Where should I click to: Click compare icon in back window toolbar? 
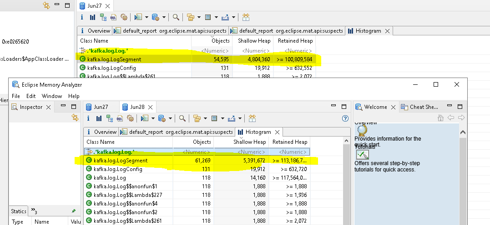(246, 17)
